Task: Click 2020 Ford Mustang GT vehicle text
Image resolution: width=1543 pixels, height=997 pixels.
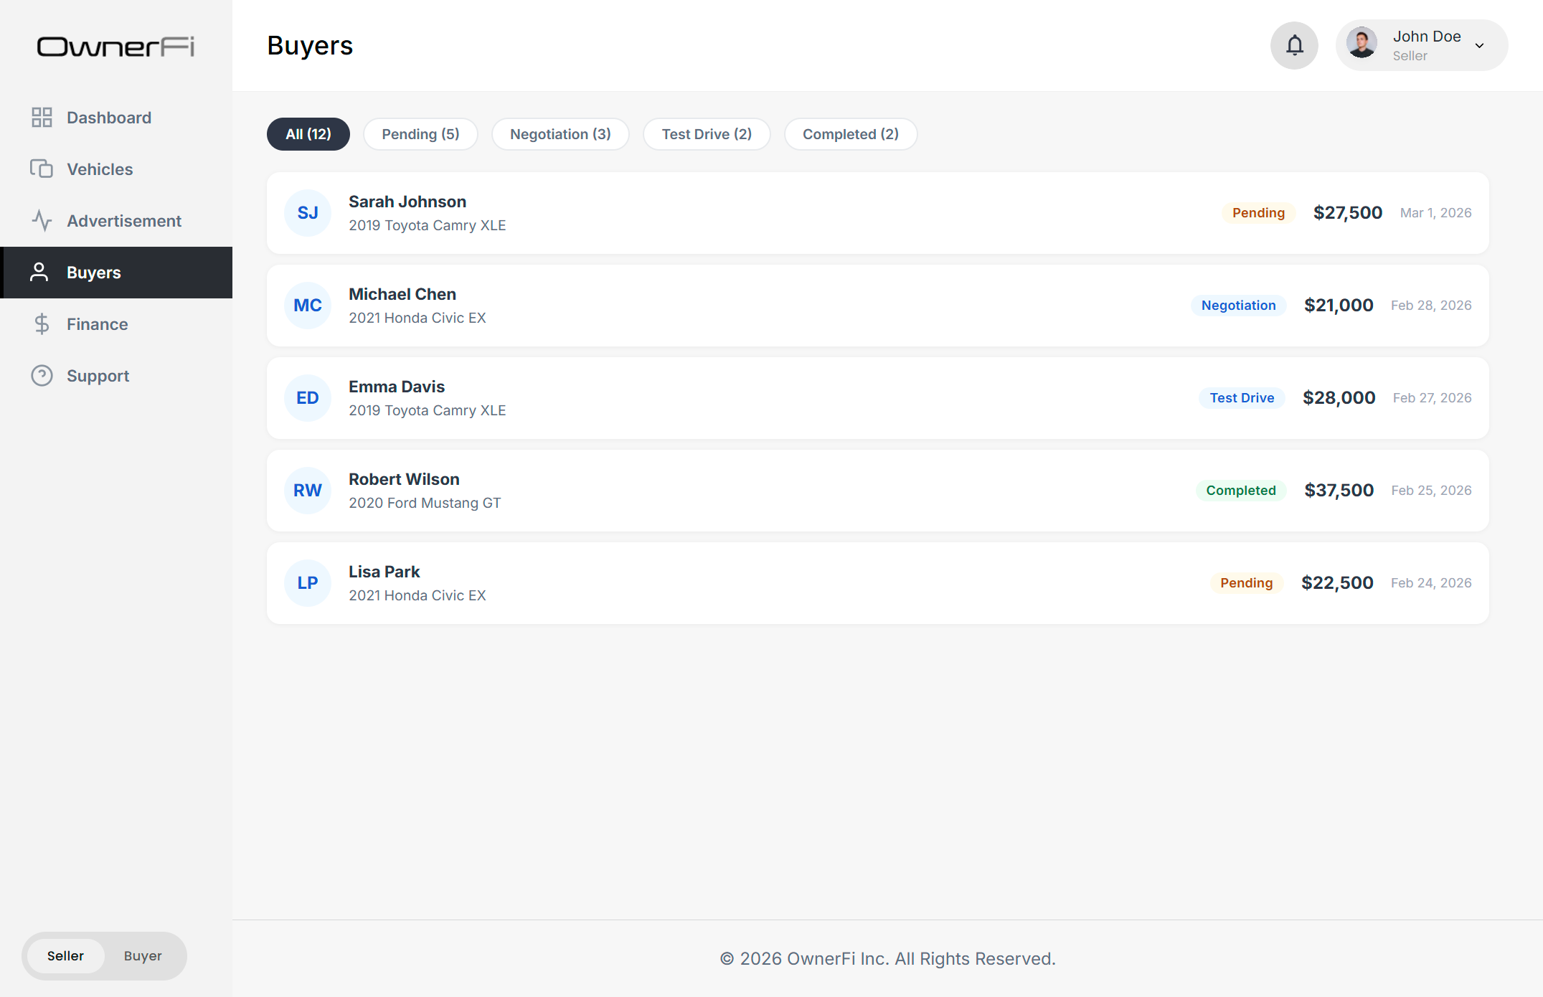Action: pyautogui.click(x=425, y=503)
